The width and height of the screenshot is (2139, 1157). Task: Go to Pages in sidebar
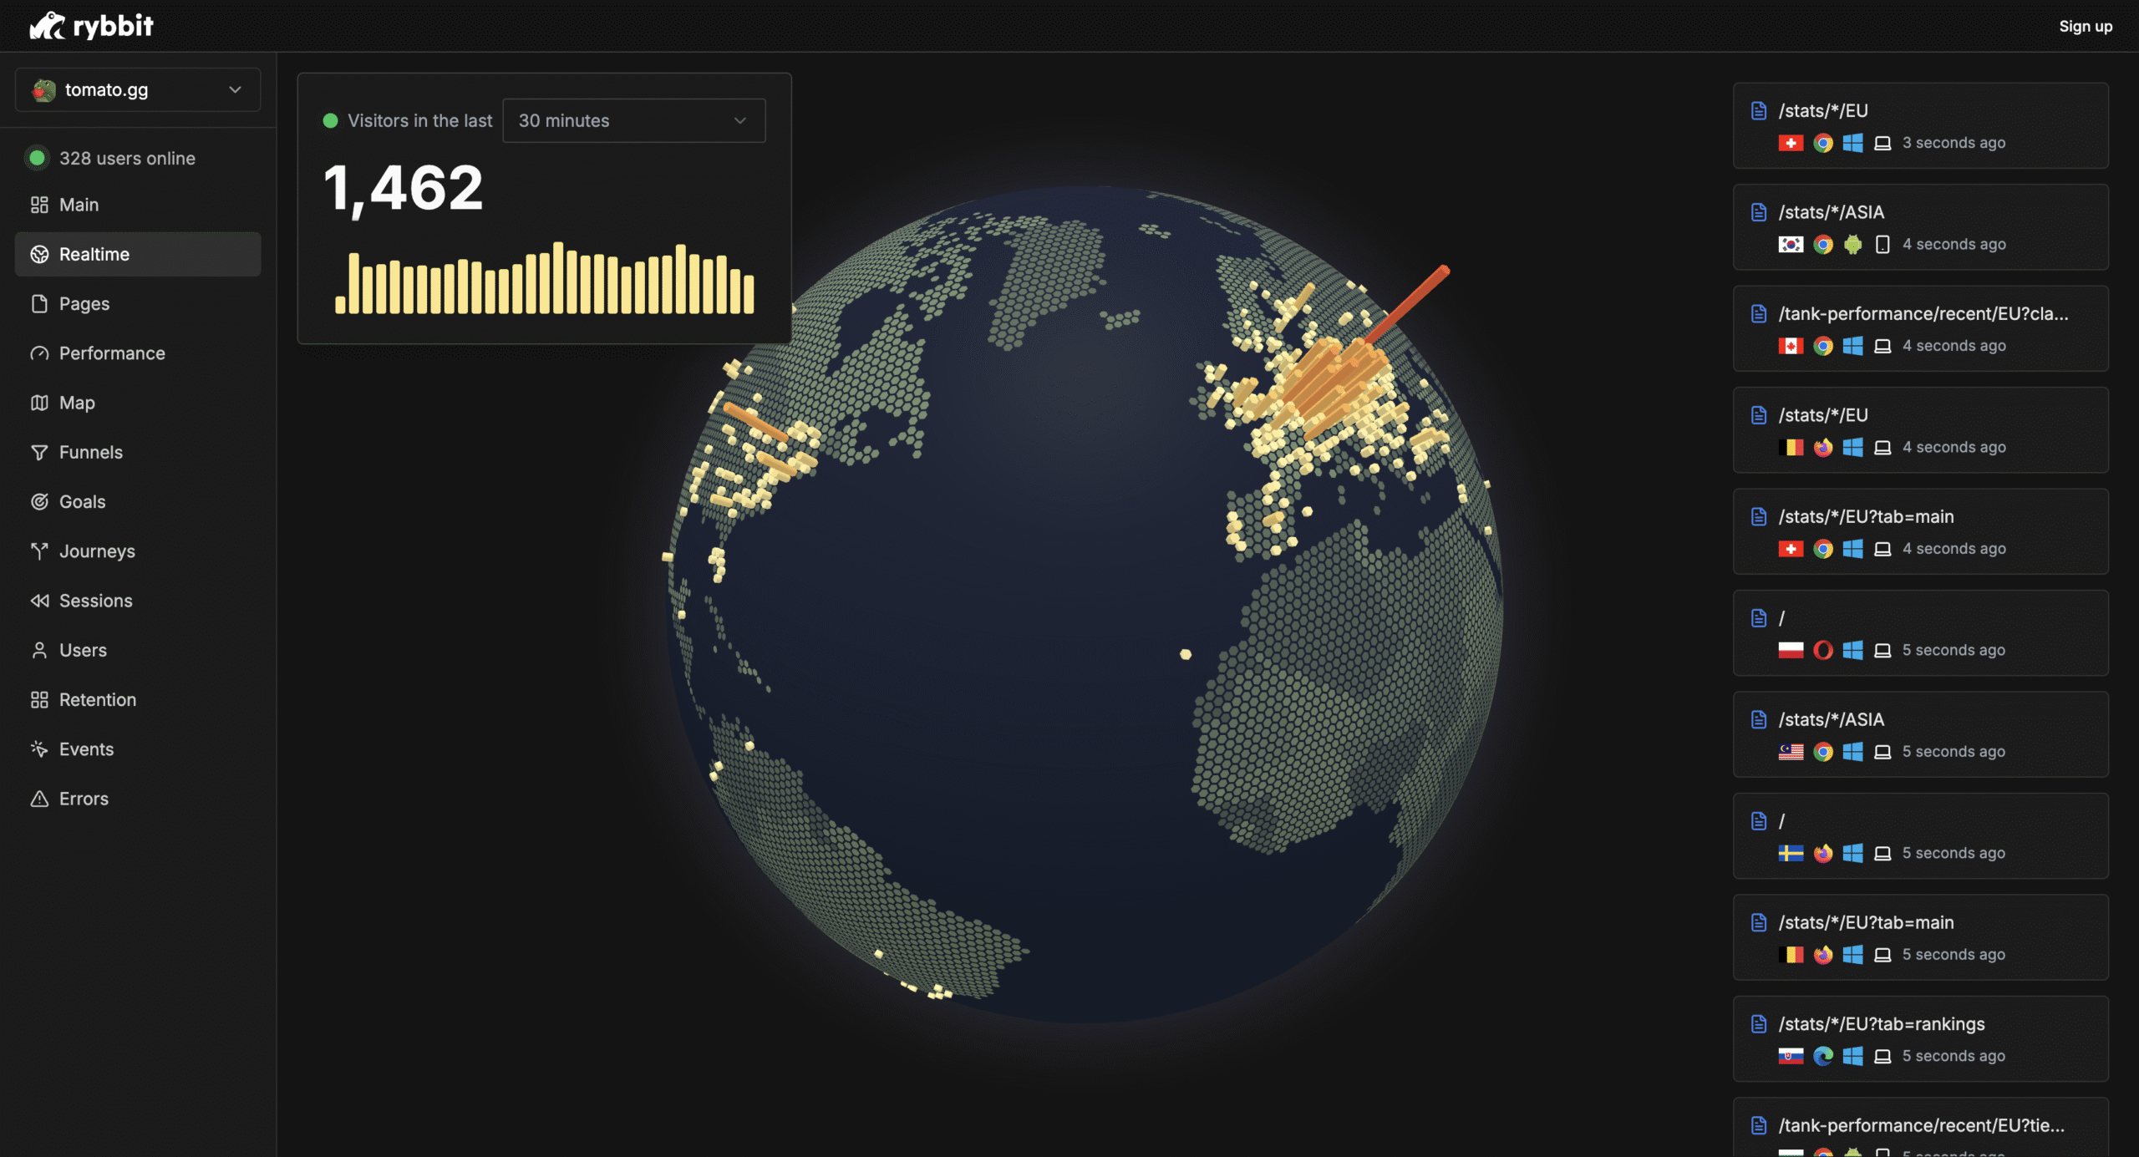84,304
